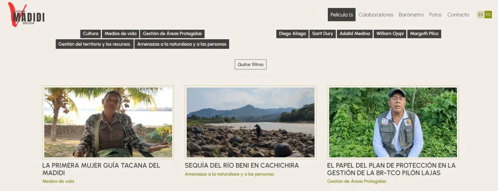Click the Quitar filtros button
Image resolution: width=498 pixels, height=191 pixels.
pyautogui.click(x=250, y=64)
